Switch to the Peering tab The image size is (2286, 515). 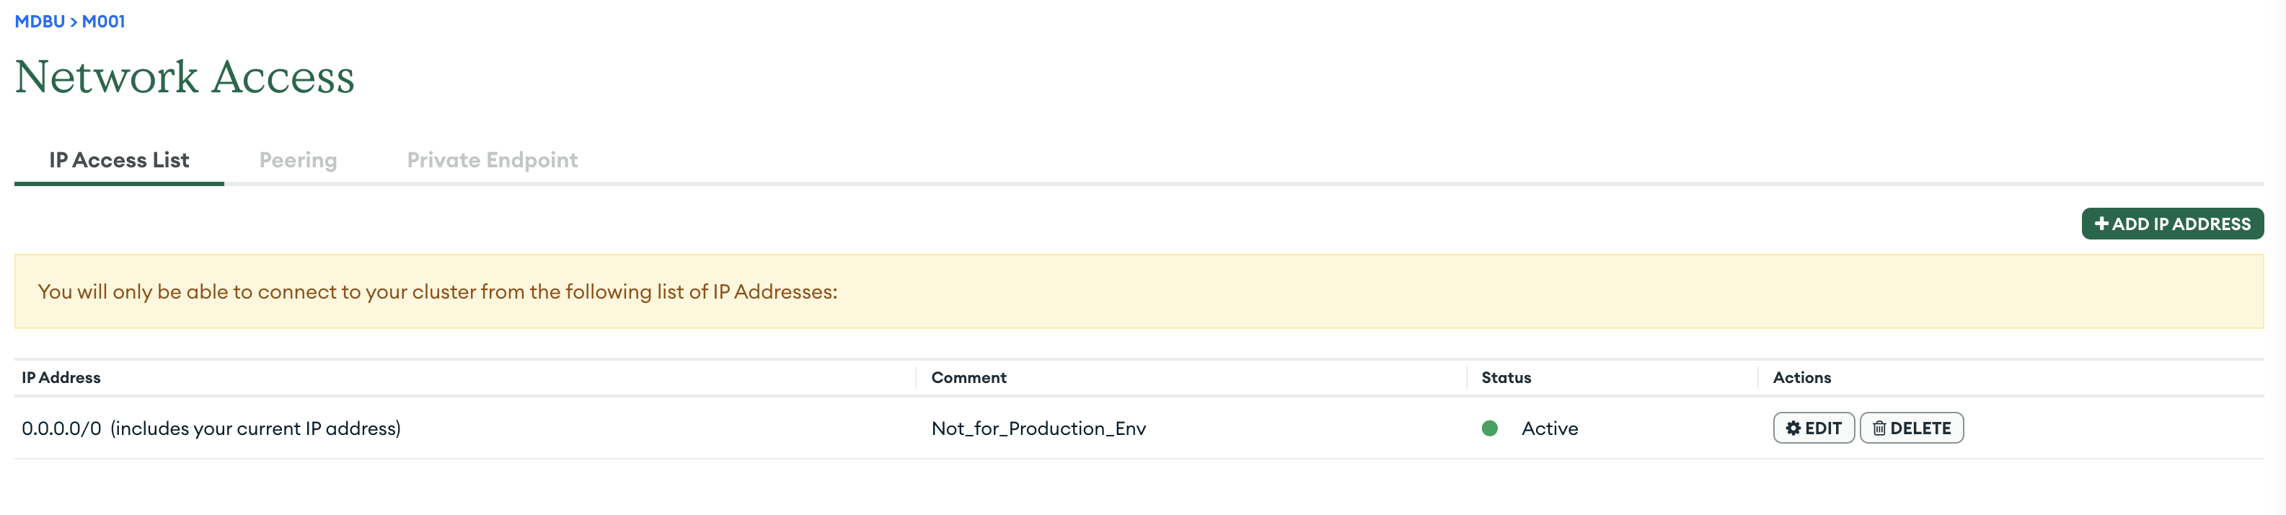(298, 160)
